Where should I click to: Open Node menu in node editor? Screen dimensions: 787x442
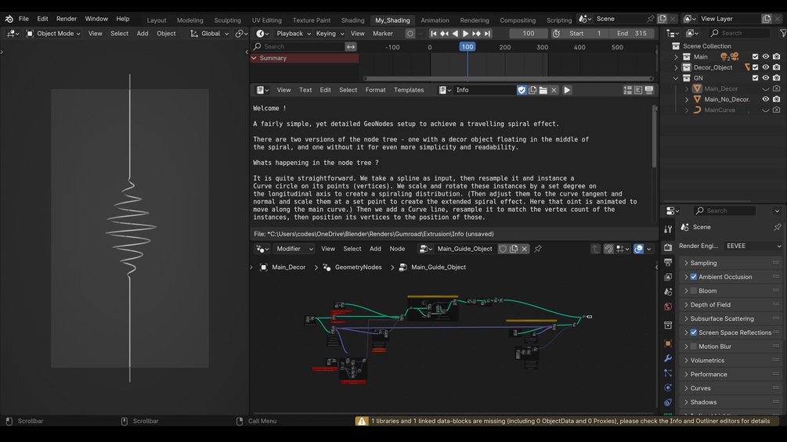(x=397, y=249)
